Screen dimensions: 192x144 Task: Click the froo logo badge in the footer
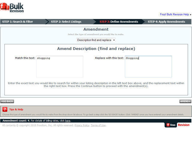click(171, 125)
